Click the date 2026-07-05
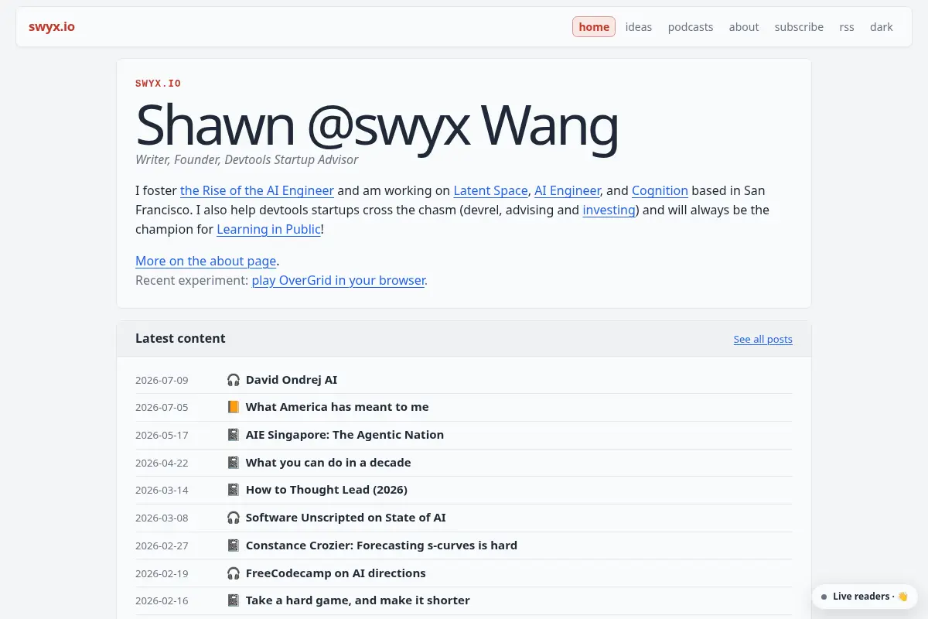Screen dimensions: 928x619 162,407
